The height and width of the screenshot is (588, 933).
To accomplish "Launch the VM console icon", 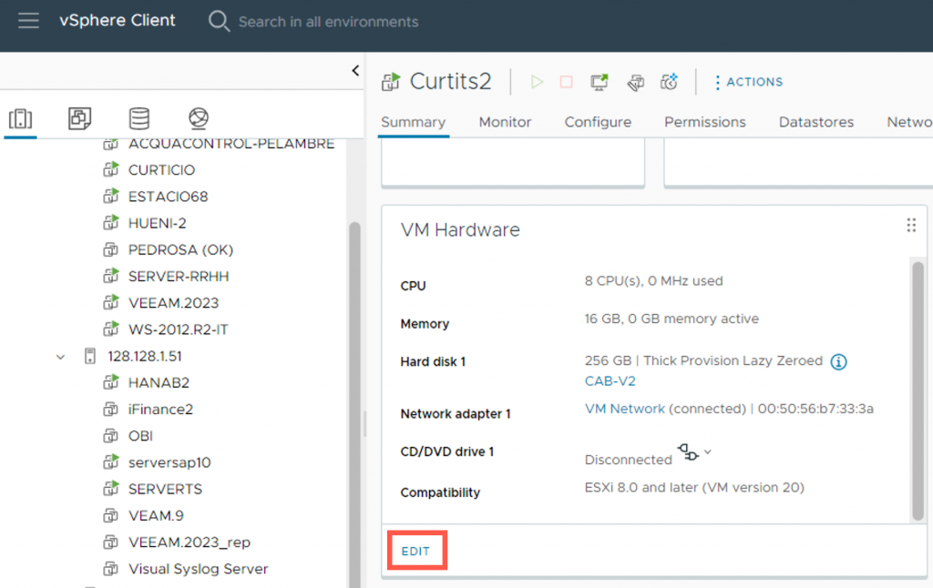I will coord(600,81).
